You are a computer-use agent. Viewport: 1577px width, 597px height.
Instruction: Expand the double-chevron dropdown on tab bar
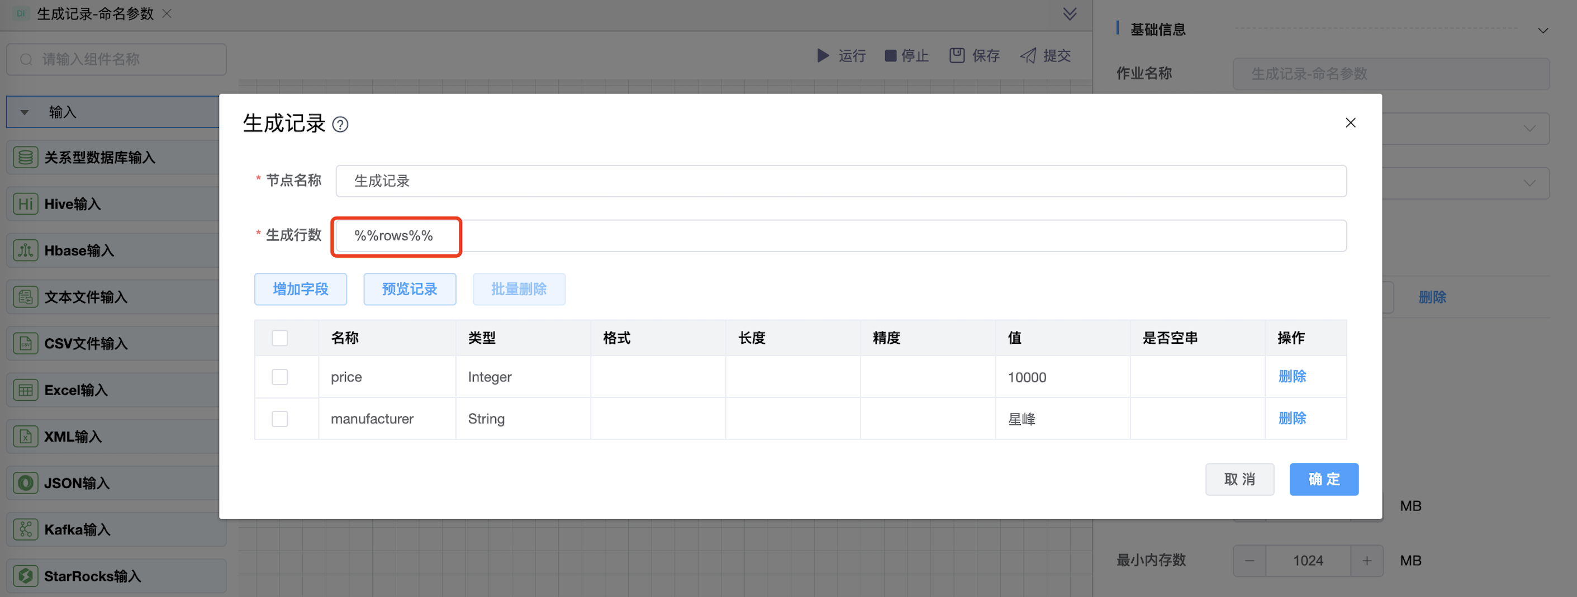point(1070,14)
